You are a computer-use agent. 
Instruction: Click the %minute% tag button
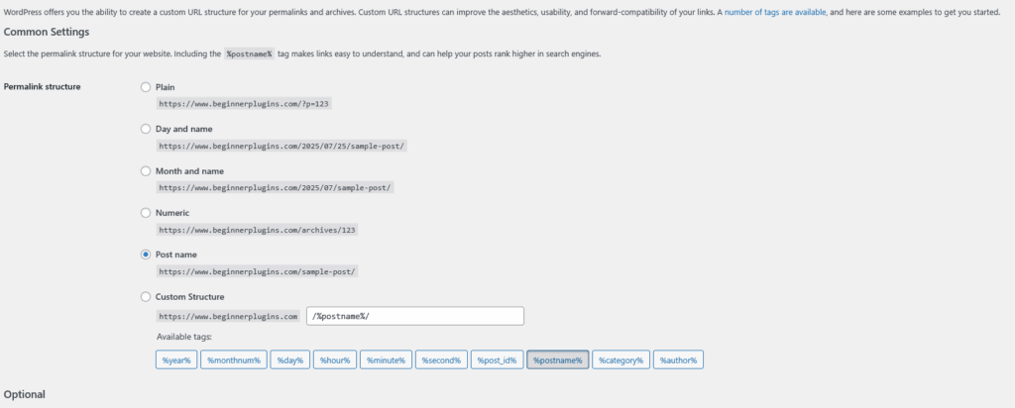[386, 360]
